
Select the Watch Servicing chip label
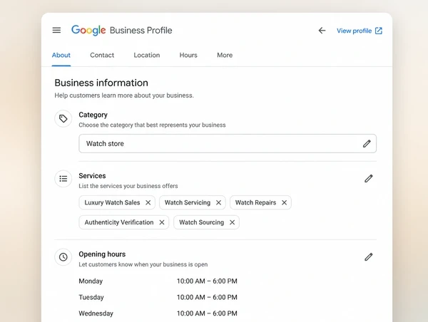coord(188,202)
